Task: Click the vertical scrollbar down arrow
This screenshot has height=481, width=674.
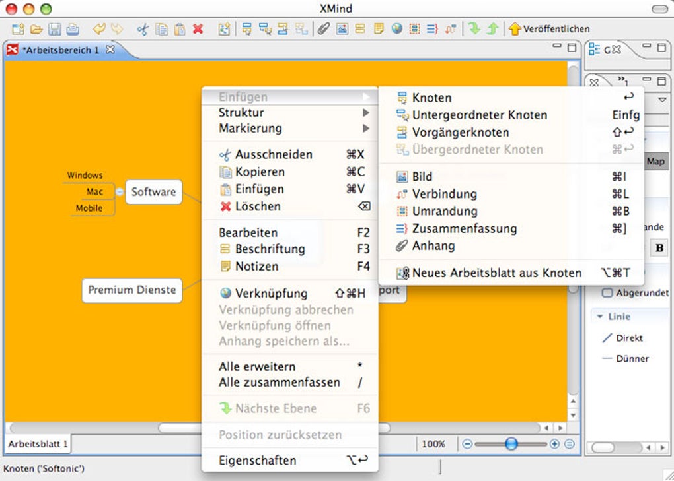Action: click(573, 416)
